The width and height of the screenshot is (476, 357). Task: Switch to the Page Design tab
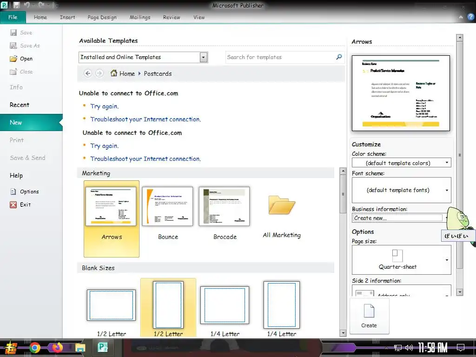tap(102, 17)
